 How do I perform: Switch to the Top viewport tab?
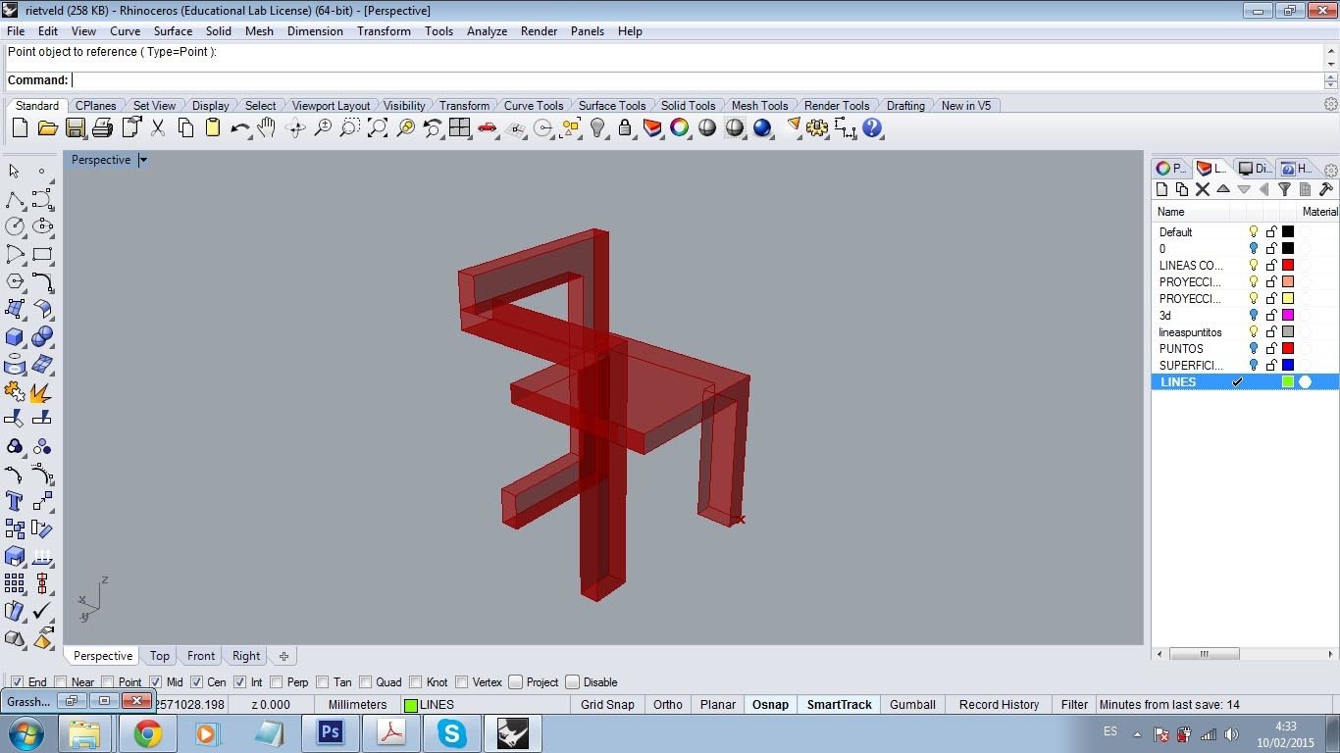(160, 656)
